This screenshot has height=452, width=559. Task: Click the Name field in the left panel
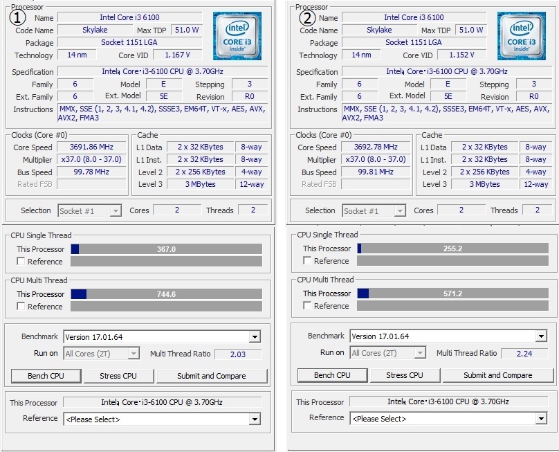tap(130, 17)
